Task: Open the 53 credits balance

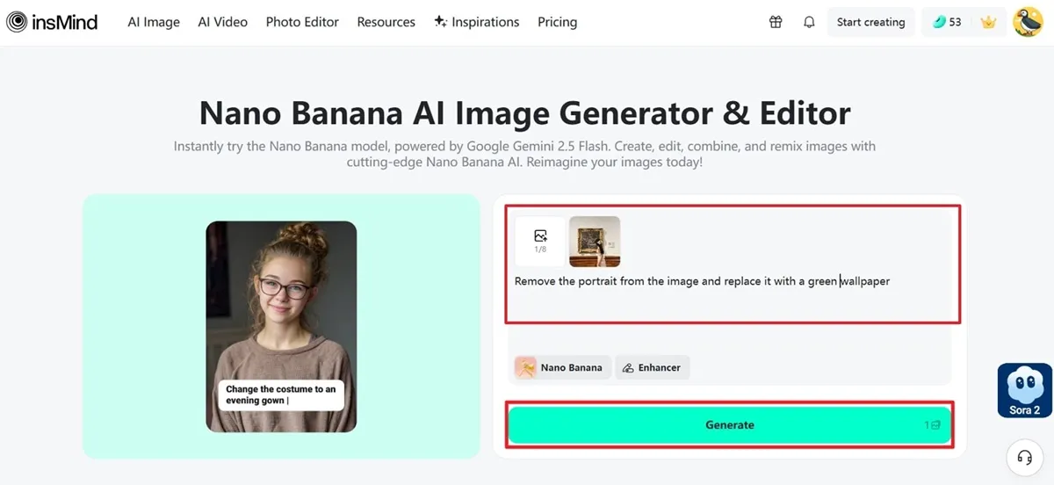Action: pos(948,22)
